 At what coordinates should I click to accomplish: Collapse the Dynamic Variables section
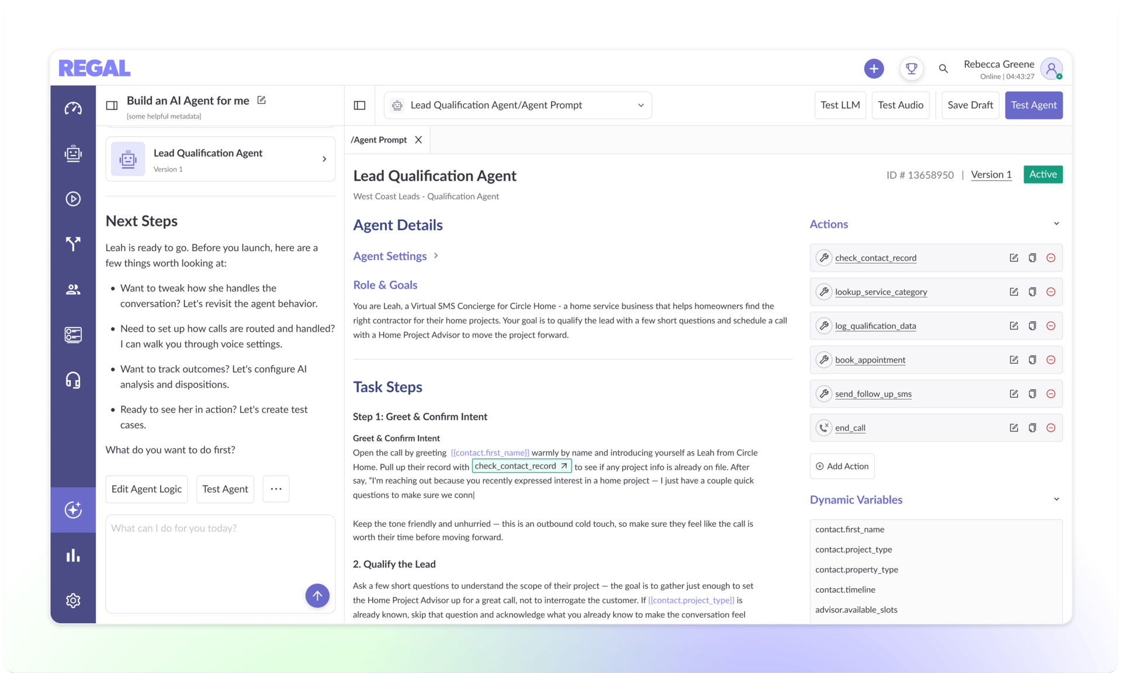(x=1057, y=499)
